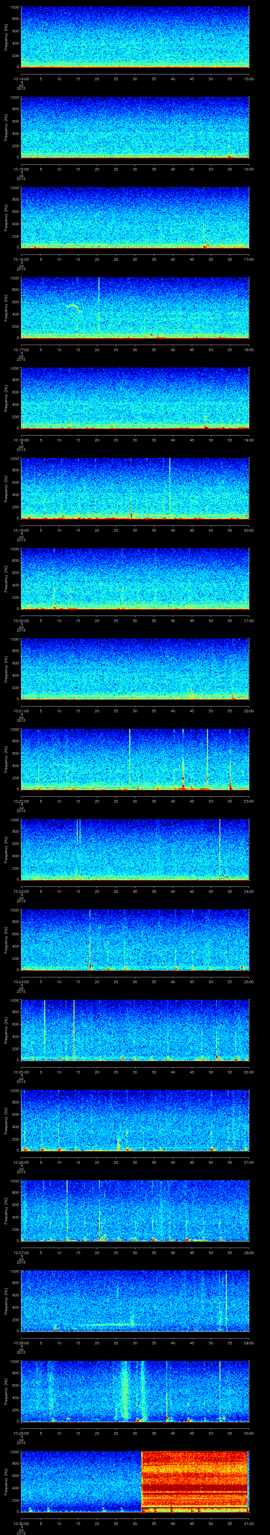Click the 17:00 end time label
270x1535 pixels.
pos(249,259)
